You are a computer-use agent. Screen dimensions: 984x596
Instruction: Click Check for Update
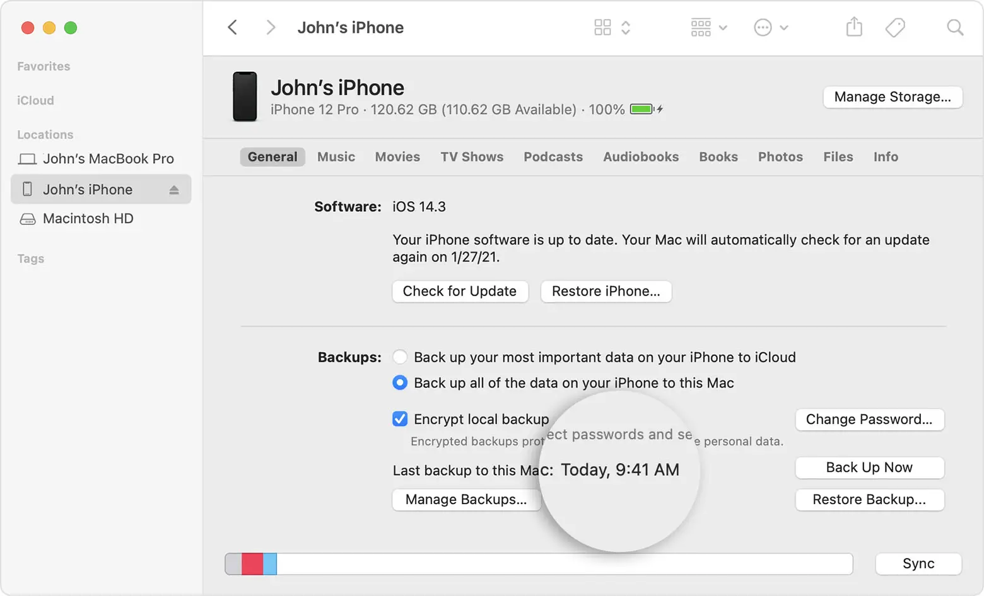pos(460,291)
